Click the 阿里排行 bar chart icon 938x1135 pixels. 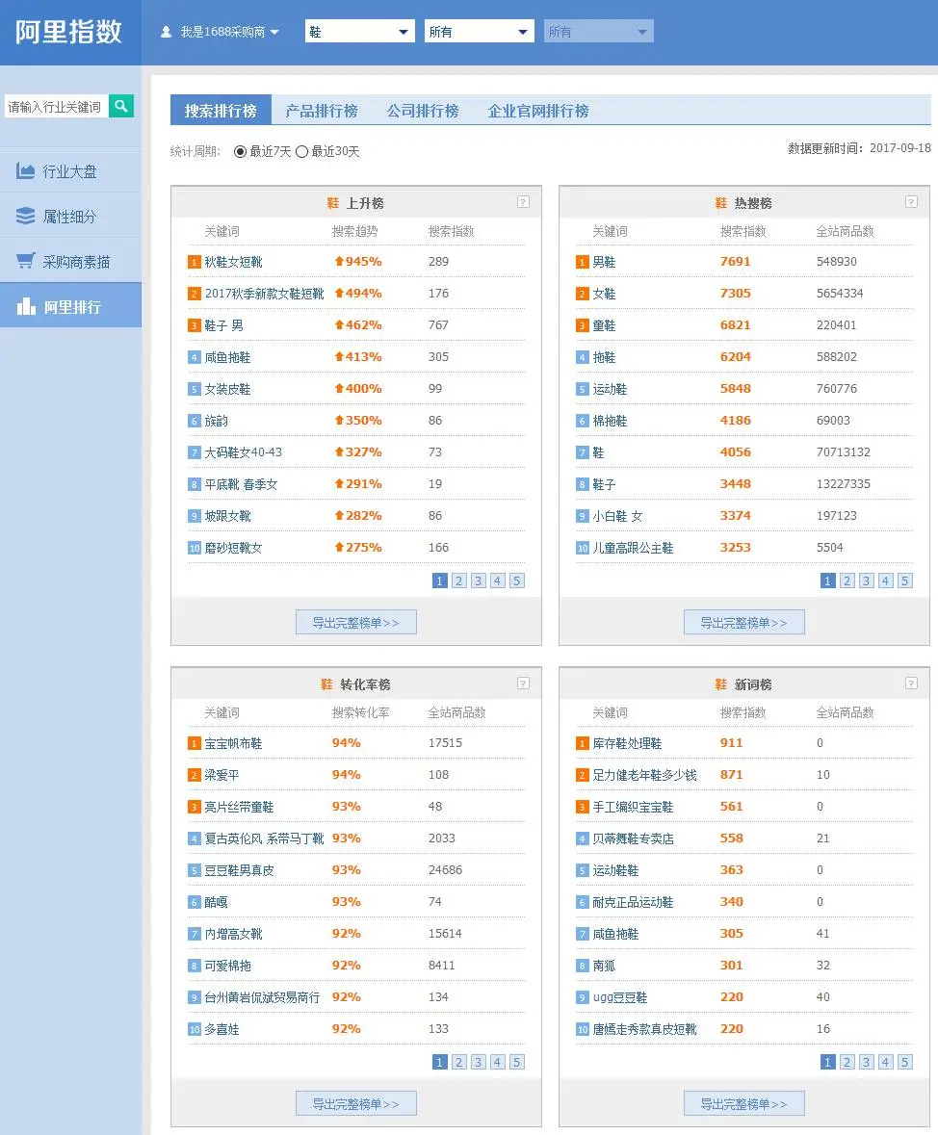click(26, 307)
